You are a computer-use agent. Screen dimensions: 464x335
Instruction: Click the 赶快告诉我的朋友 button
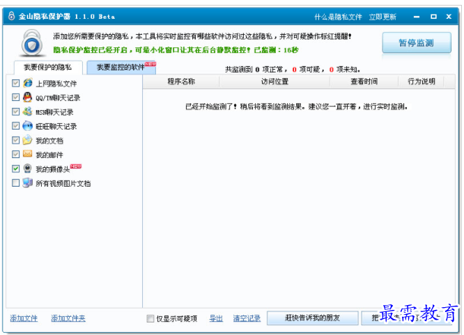coord(313,318)
